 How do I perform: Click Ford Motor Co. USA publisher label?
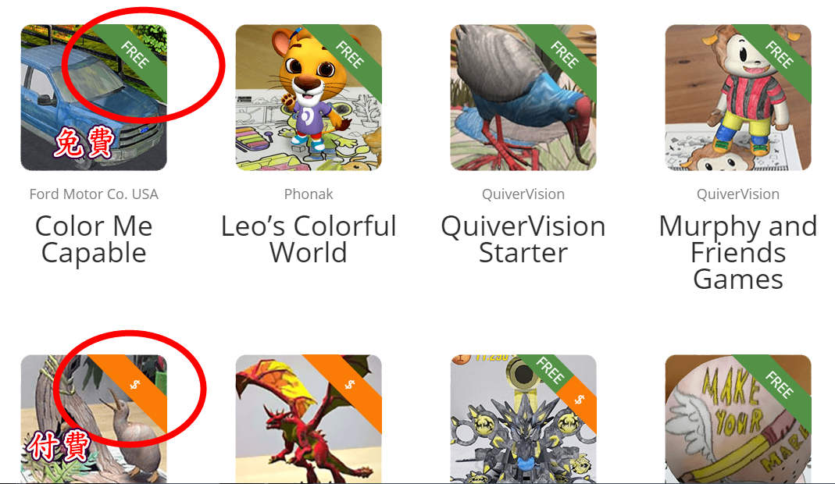[x=94, y=194]
